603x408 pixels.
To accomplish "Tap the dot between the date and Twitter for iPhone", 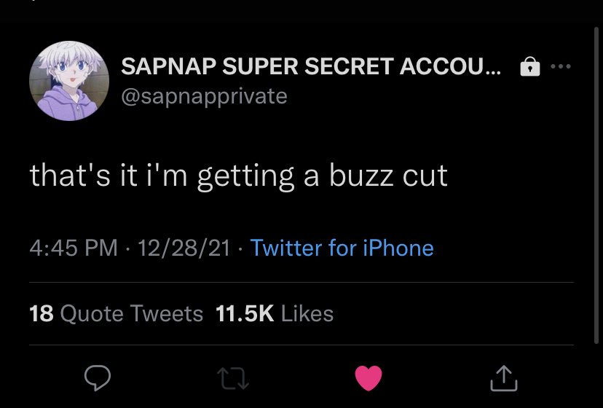I will (240, 248).
